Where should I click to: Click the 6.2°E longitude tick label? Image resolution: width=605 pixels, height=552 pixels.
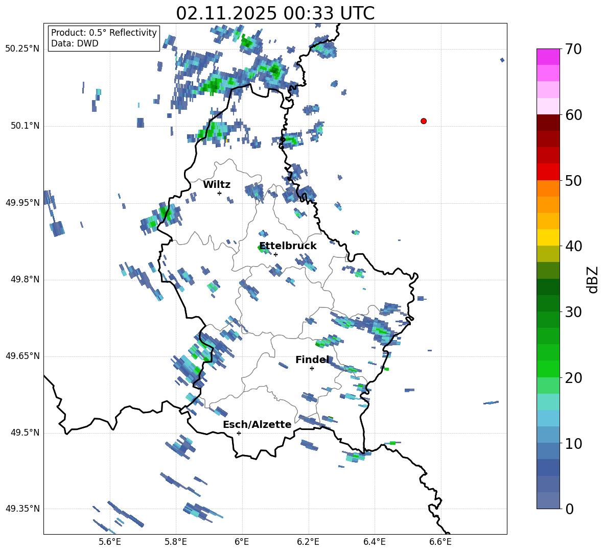click(x=308, y=541)
